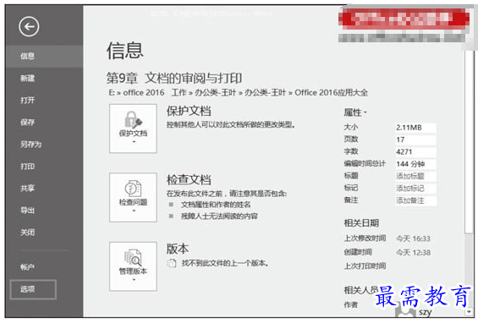
Task: Click the page count value 17
Action: 415,140
